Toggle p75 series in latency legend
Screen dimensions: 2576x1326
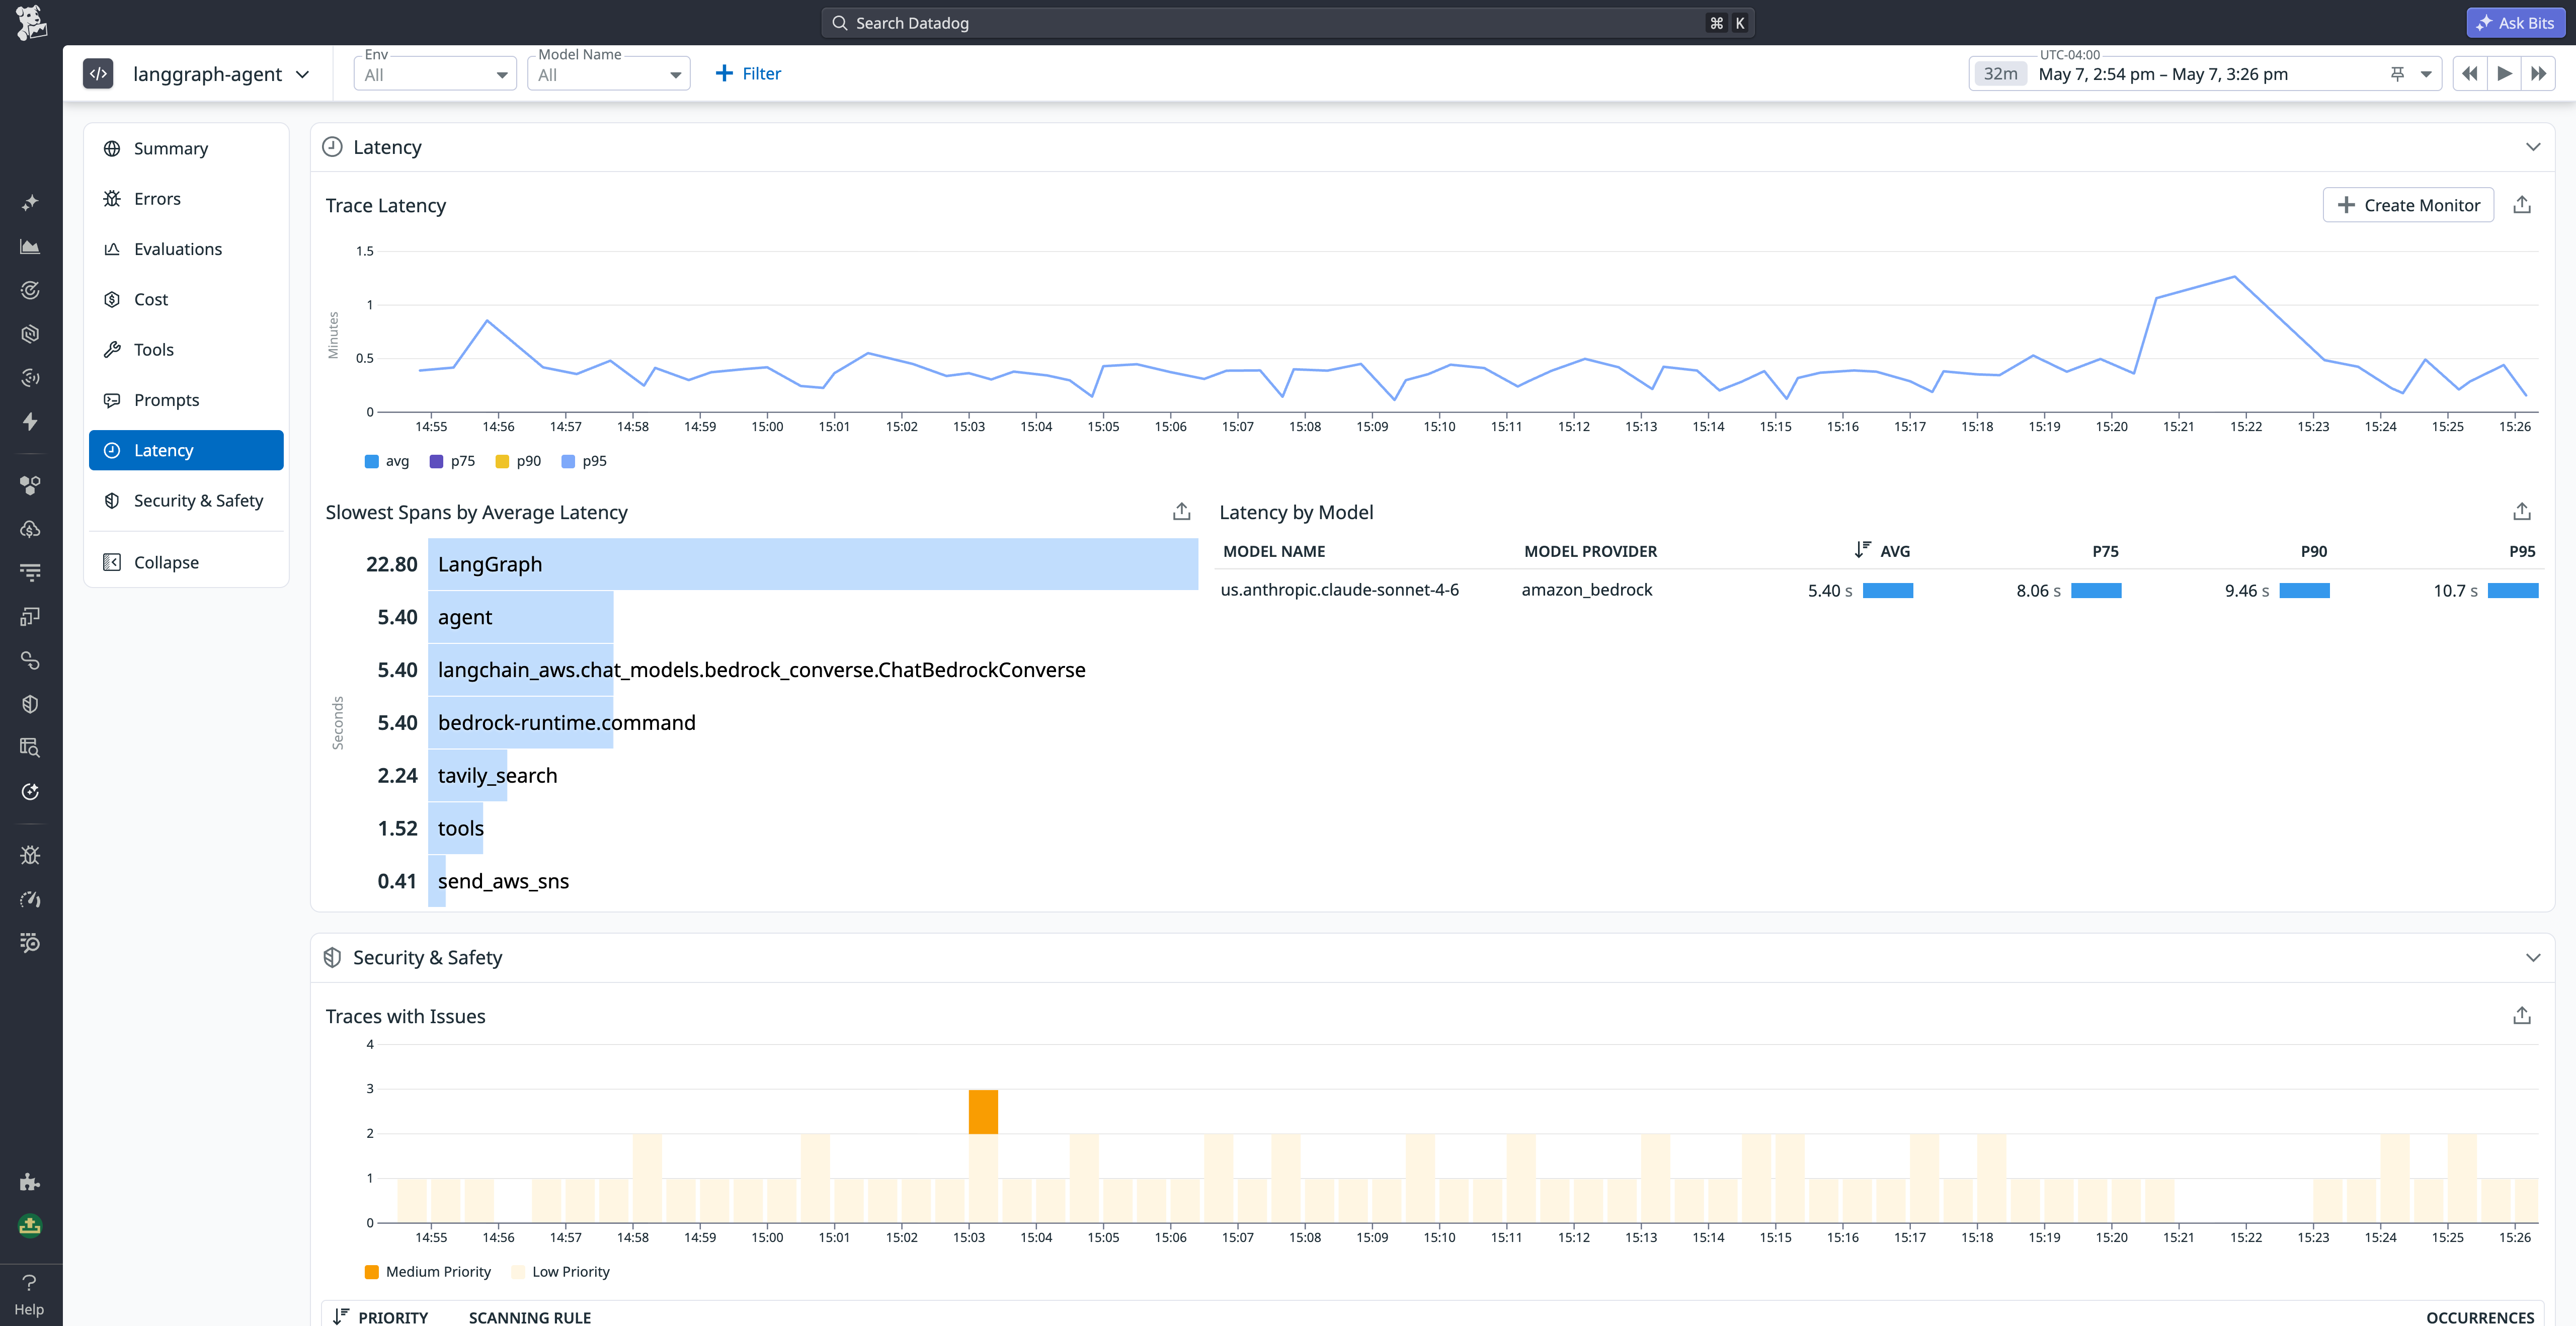[x=452, y=461]
